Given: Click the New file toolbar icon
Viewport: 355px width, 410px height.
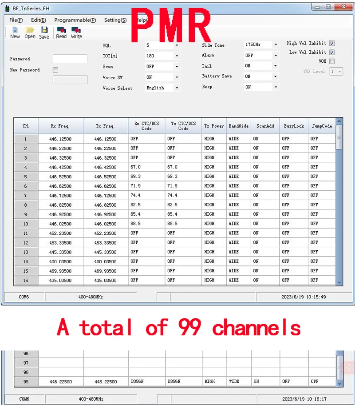Looking at the screenshot, I should (x=15, y=30).
